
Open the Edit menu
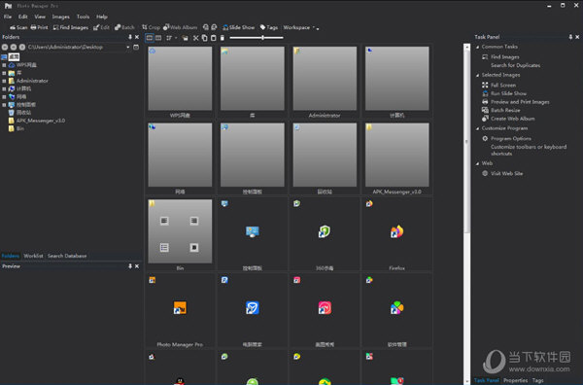click(x=23, y=17)
